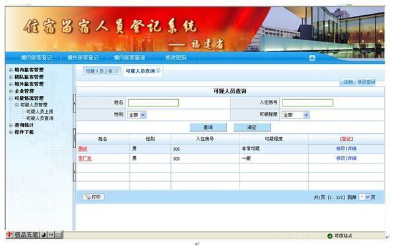
Task: Open the second row name link
Action: (x=85, y=159)
